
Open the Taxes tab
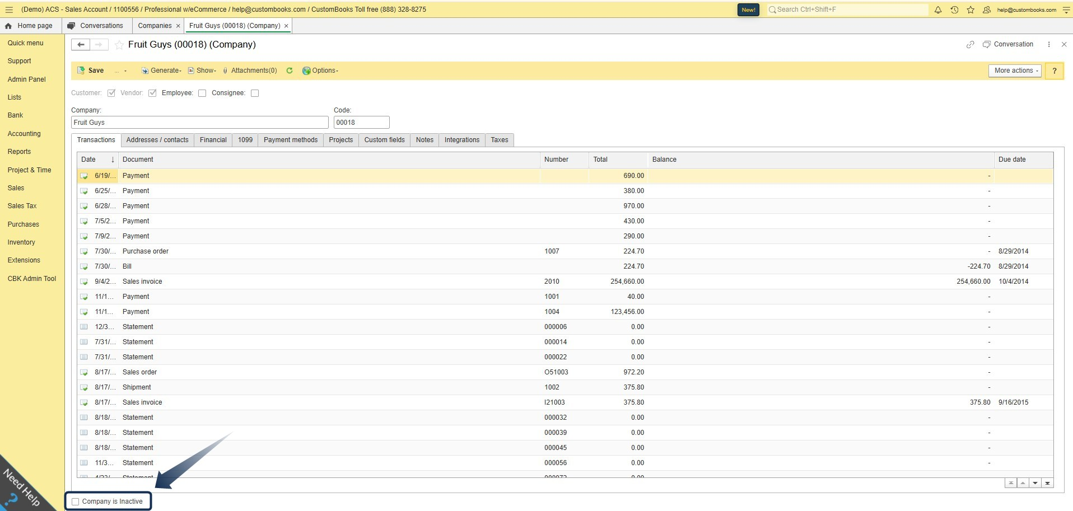(x=500, y=140)
